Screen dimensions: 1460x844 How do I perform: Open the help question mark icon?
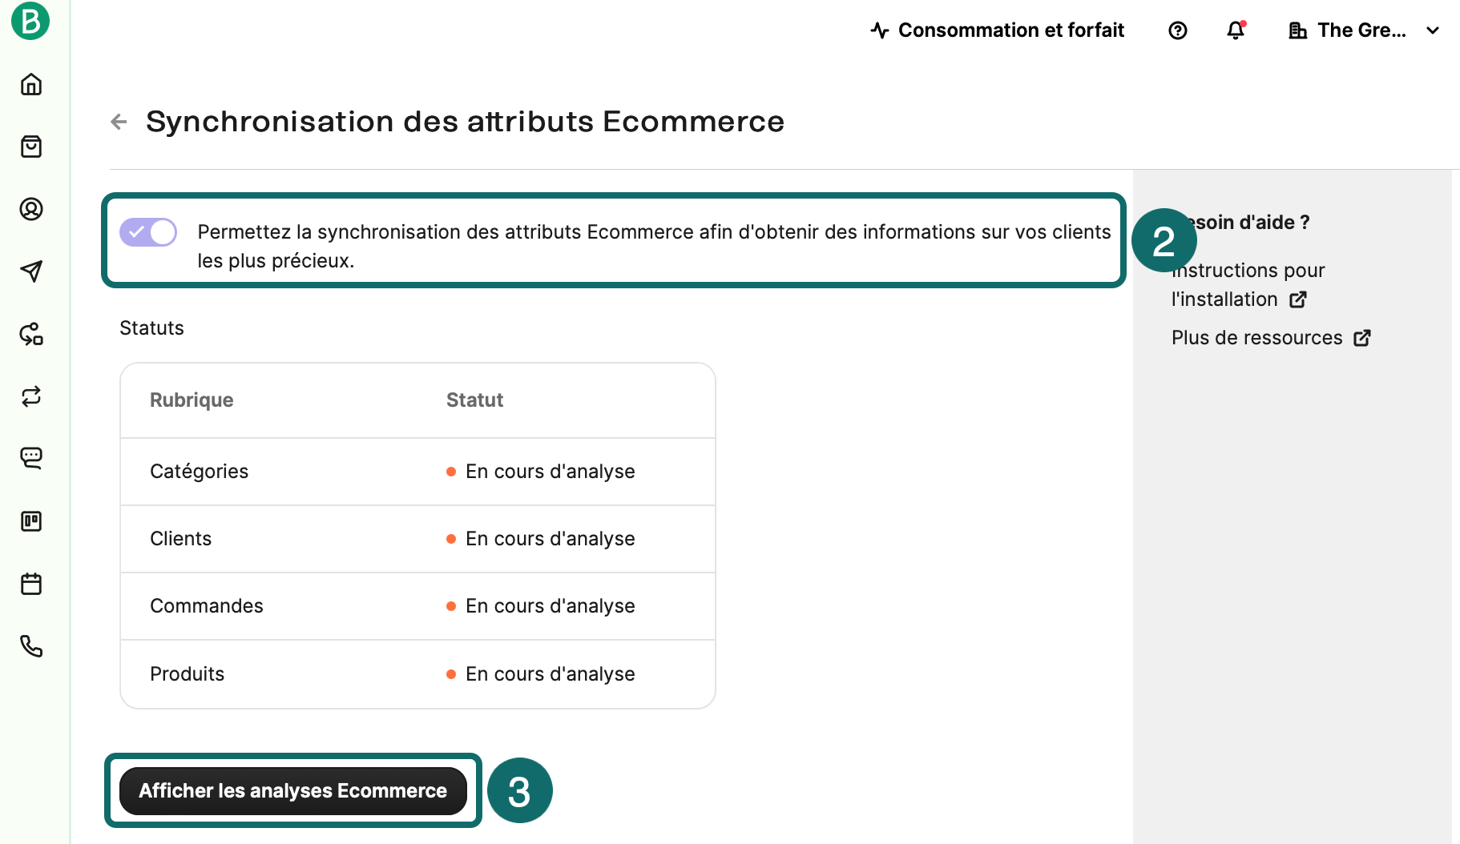[x=1177, y=30]
